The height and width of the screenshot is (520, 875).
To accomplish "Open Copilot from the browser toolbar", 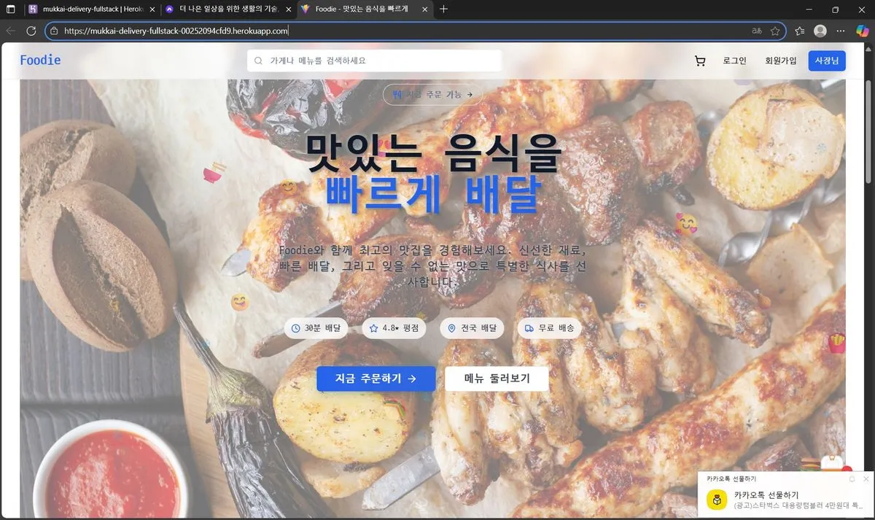I will 862,31.
